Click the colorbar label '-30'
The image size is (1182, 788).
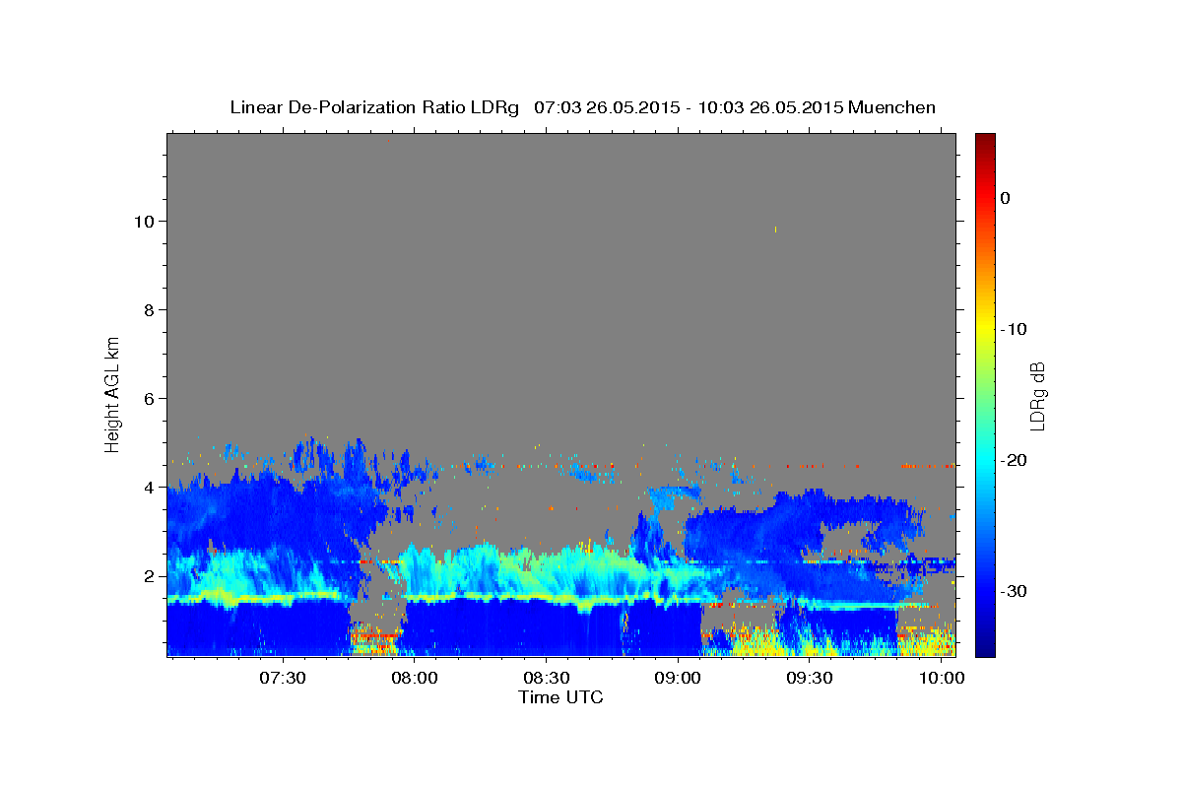(1013, 591)
